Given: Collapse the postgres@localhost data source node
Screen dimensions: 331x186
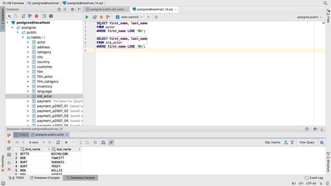Looking at the screenshot, I should tap(8, 23).
